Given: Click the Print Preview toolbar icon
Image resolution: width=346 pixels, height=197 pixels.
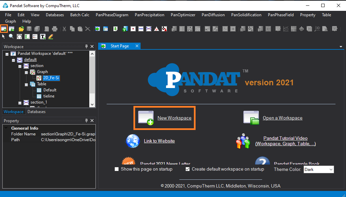Looking at the screenshot, I should [47, 29].
